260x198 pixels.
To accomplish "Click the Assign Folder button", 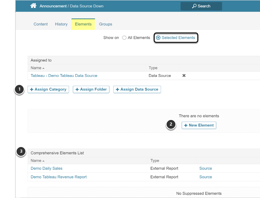I will pos(91,89).
